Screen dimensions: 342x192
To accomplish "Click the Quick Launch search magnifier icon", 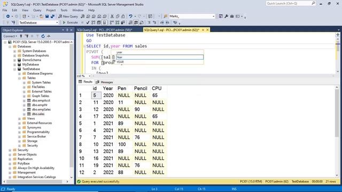I will pyautogui.click(x=313, y=3).
